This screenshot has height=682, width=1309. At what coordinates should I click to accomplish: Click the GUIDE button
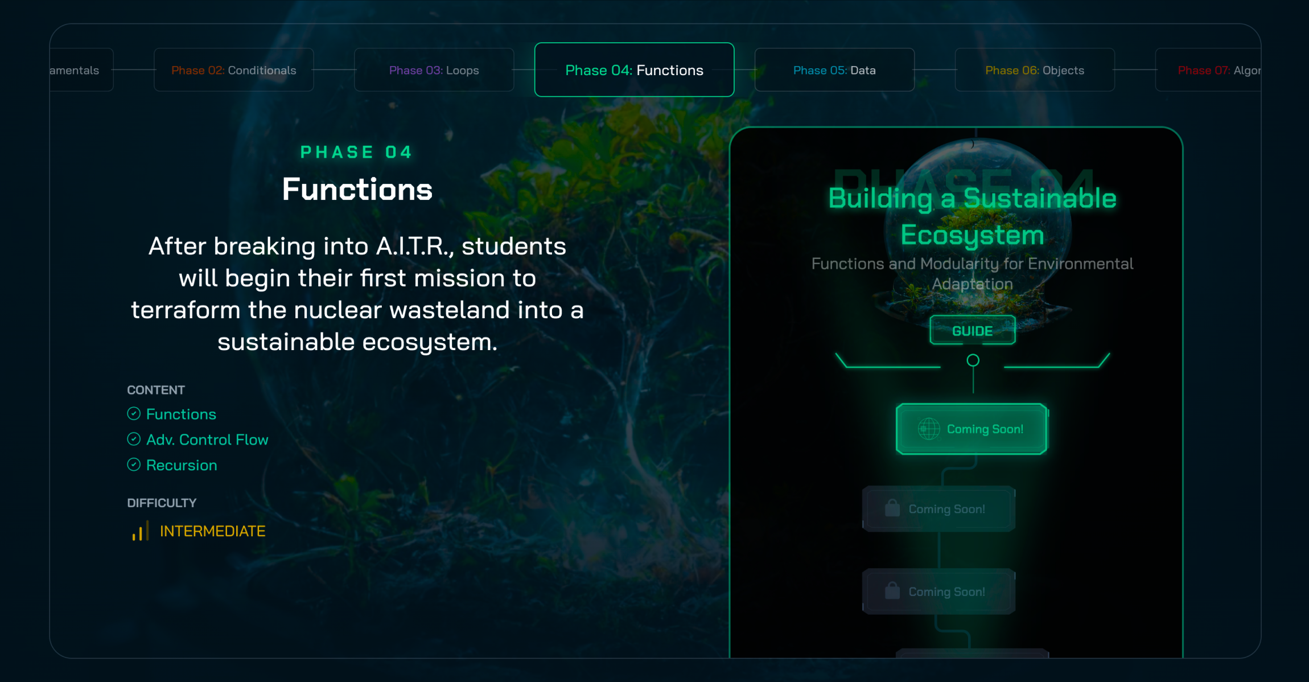[973, 331]
